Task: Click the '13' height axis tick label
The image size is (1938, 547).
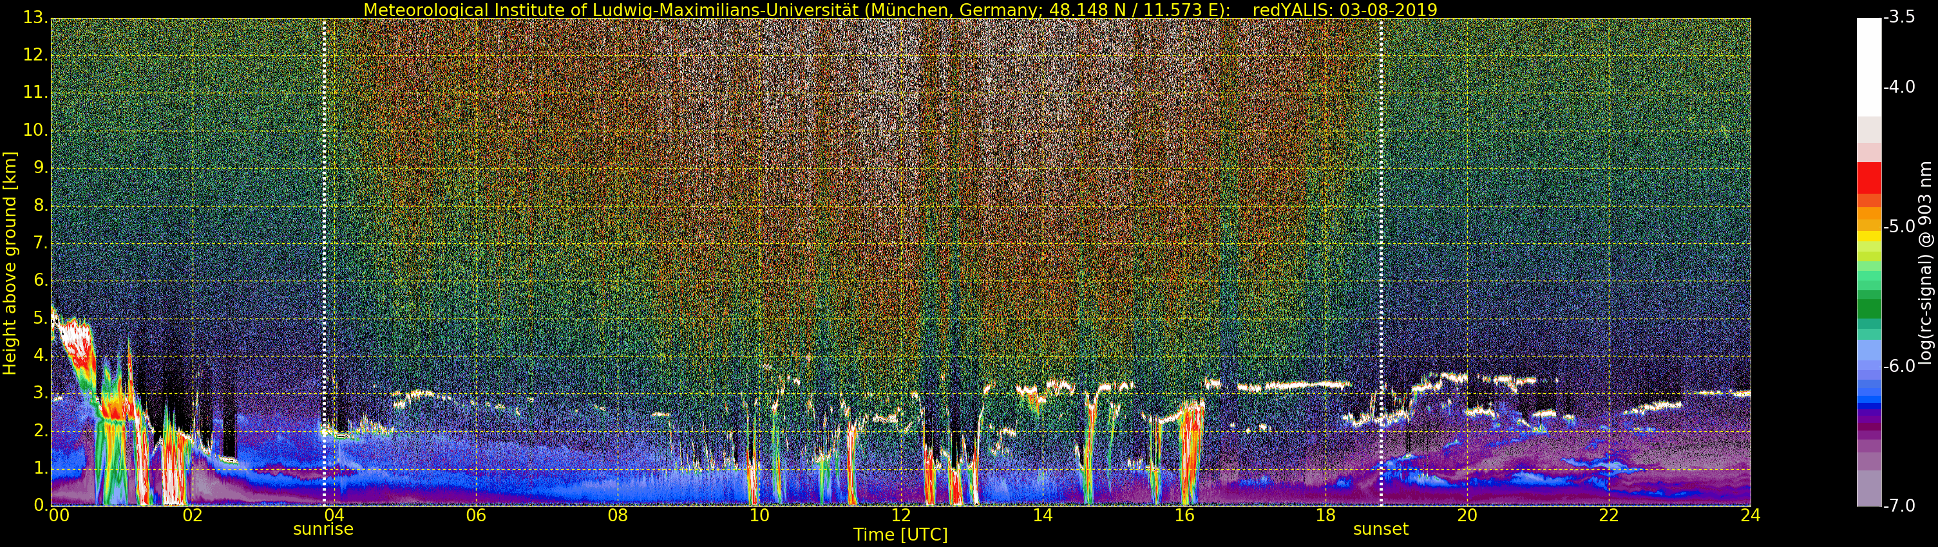Action: point(35,19)
